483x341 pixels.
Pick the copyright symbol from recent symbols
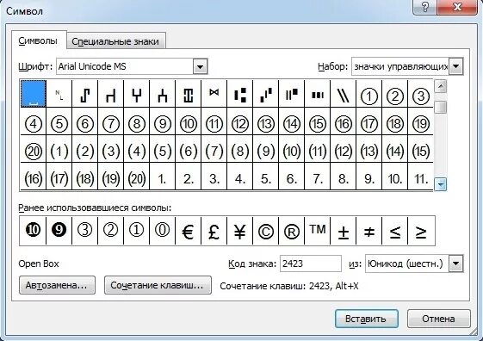265,231
